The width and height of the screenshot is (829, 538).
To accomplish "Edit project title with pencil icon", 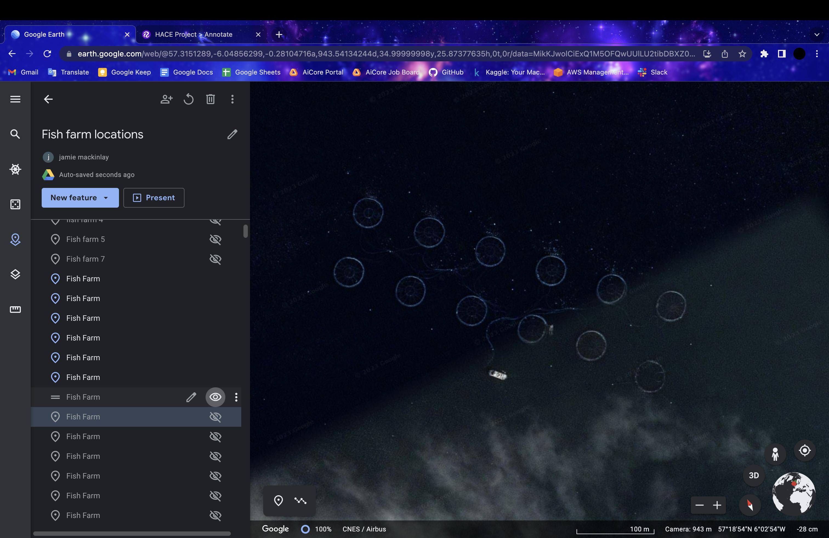I will (x=232, y=134).
